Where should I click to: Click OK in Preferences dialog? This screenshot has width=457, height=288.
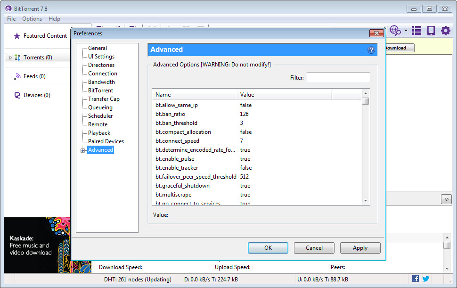pyautogui.click(x=268, y=248)
